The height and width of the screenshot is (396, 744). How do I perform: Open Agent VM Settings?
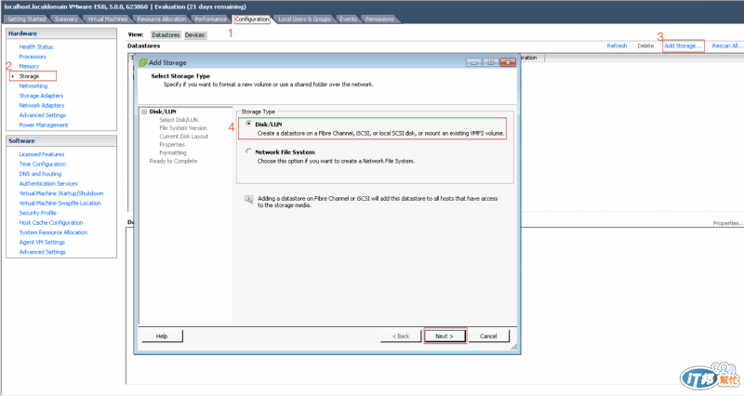click(42, 243)
